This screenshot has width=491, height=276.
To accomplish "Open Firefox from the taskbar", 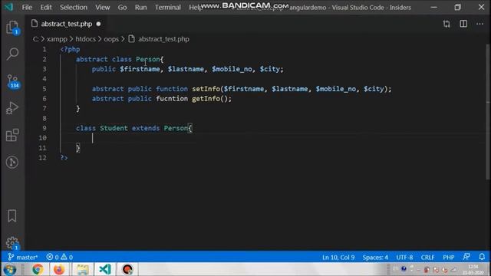I will 59,269.
